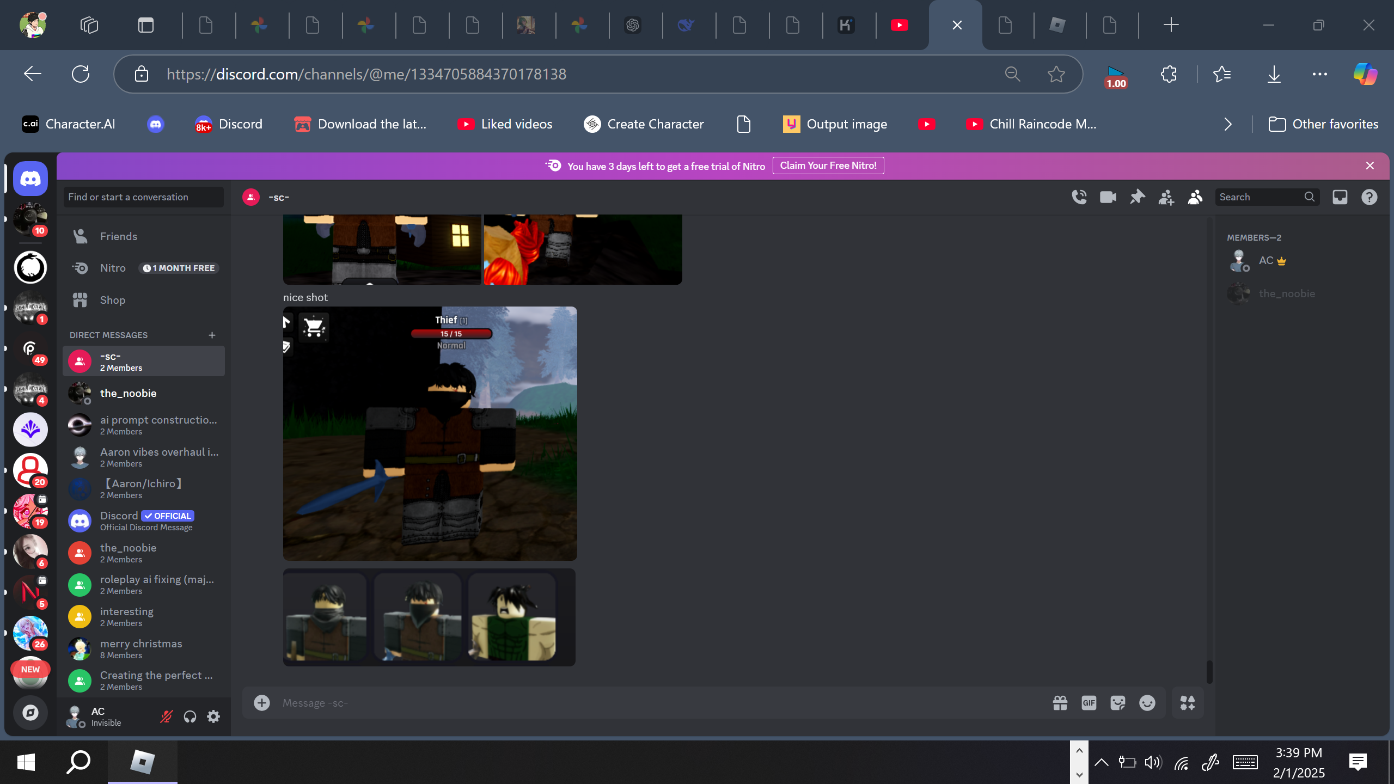Create a new direct message
Screen dimensions: 1394x784
(x=212, y=335)
